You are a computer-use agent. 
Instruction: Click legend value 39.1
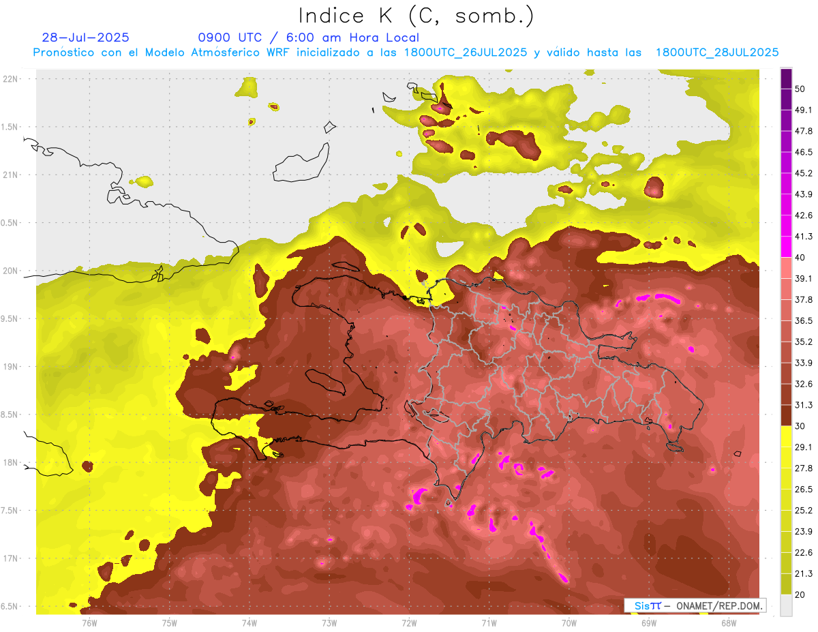[x=803, y=278]
